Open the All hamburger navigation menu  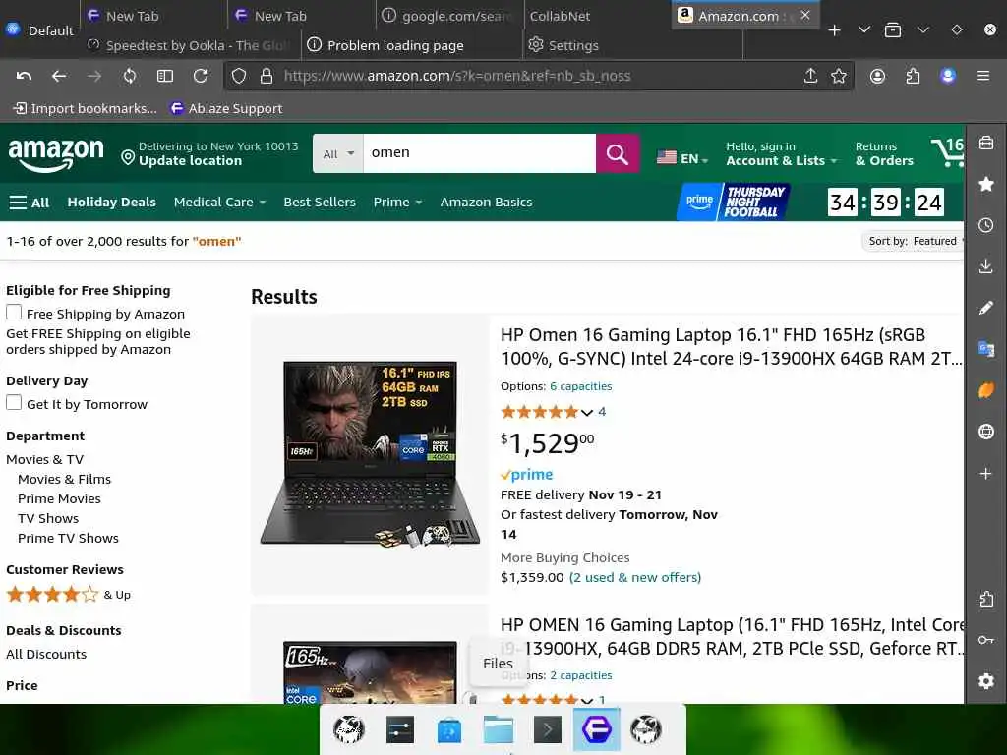coord(30,203)
